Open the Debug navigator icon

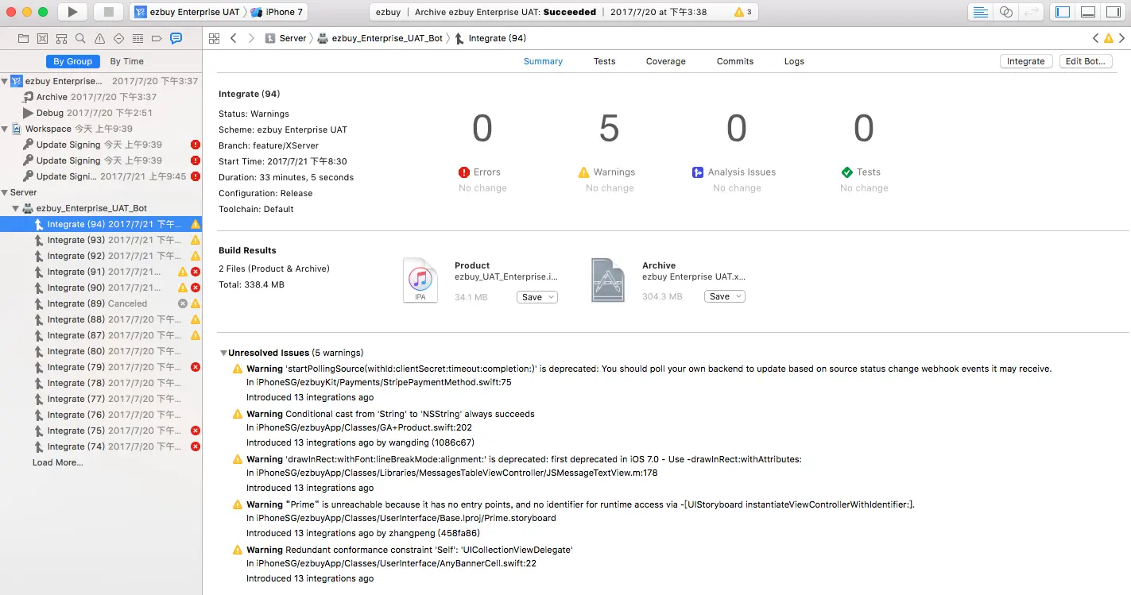tap(138, 38)
